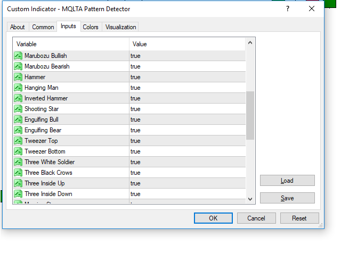The width and height of the screenshot is (341, 255).
Task: Select the Shooting Star variable name
Action: pos(42,109)
